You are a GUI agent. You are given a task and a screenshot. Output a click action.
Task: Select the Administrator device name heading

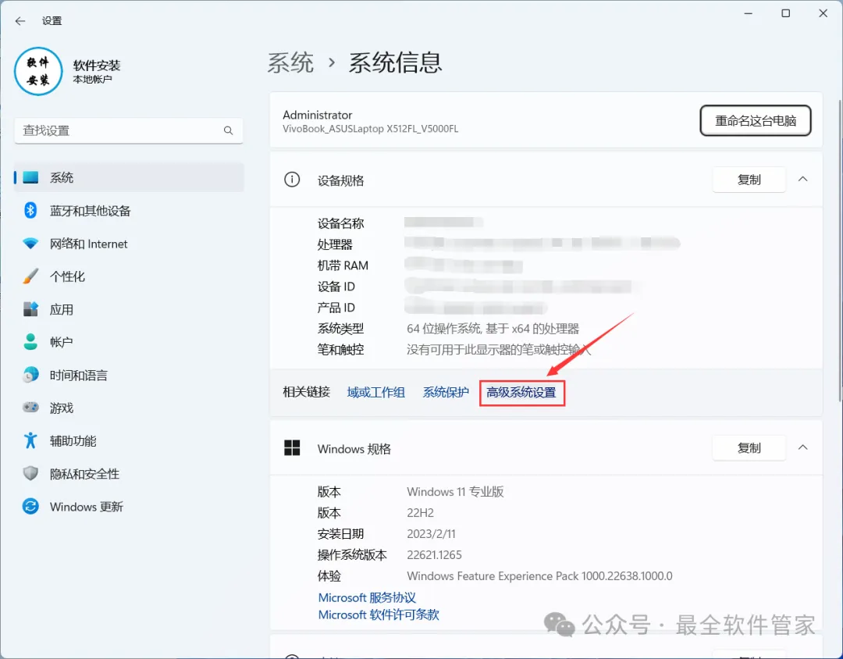pos(317,115)
